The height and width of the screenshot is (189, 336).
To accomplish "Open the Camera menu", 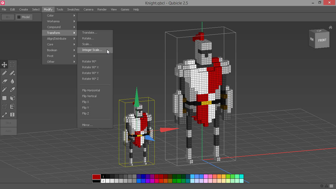I will 88,9.
